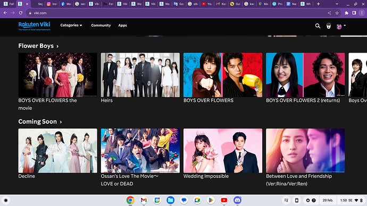This screenshot has width=367, height=206.
Task: Open the Decline poster thumbnail
Action: [57, 151]
